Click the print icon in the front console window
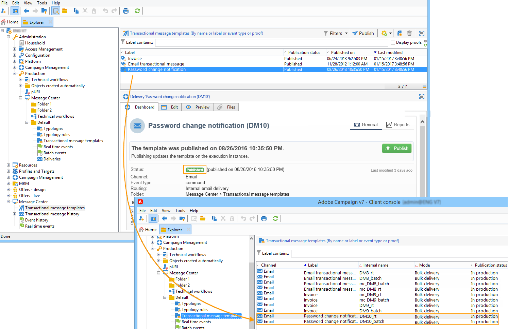Screen dimensions: 508x330 tap(264, 218)
